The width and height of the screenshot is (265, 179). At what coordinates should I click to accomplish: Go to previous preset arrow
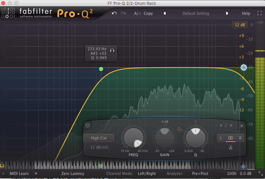pyautogui.click(x=164, y=13)
